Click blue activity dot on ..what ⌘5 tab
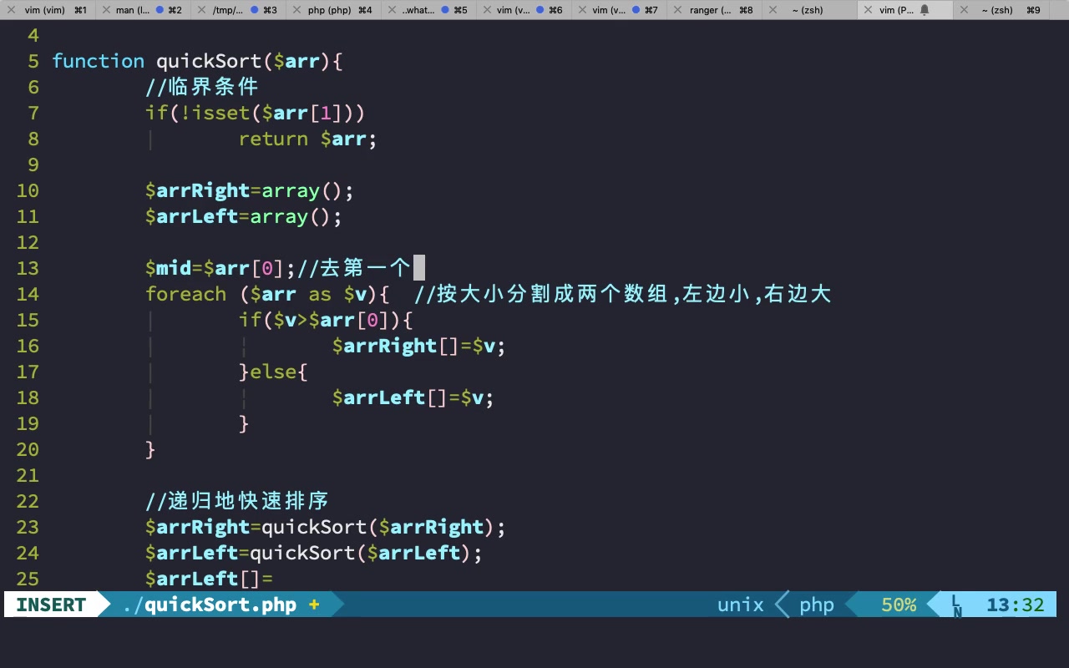The width and height of the screenshot is (1069, 668). [x=445, y=10]
